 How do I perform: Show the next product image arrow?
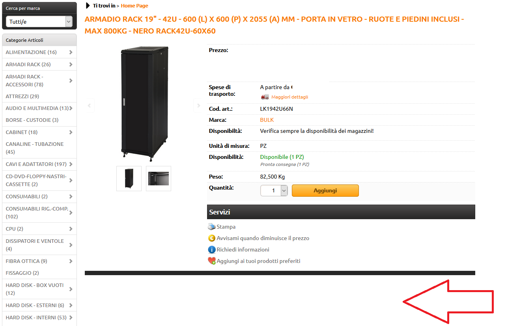pos(198,105)
